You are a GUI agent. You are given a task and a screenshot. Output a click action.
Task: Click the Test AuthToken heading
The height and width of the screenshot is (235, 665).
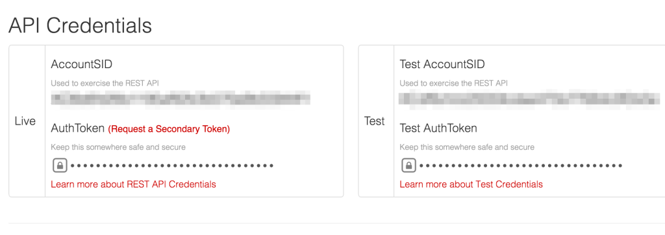[x=438, y=128]
